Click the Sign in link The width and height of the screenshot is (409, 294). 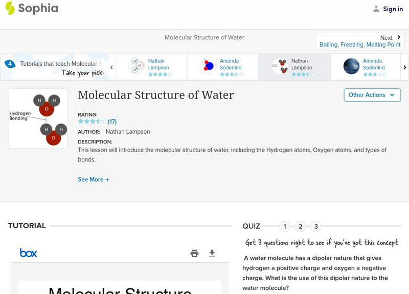tap(393, 9)
